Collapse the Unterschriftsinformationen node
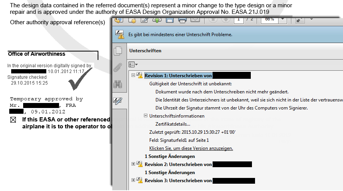 coord(145,116)
